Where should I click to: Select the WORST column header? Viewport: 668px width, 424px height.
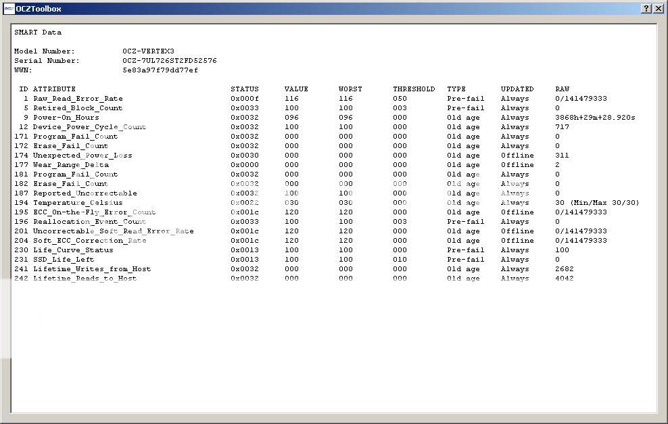350,89
